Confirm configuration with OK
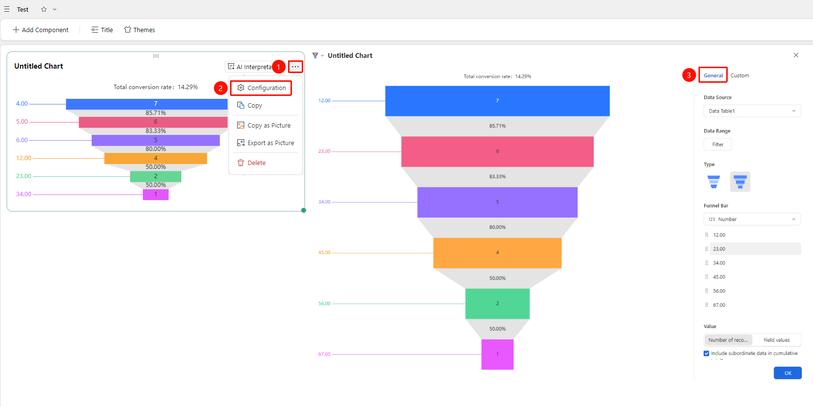The image size is (813, 407). 788,373
